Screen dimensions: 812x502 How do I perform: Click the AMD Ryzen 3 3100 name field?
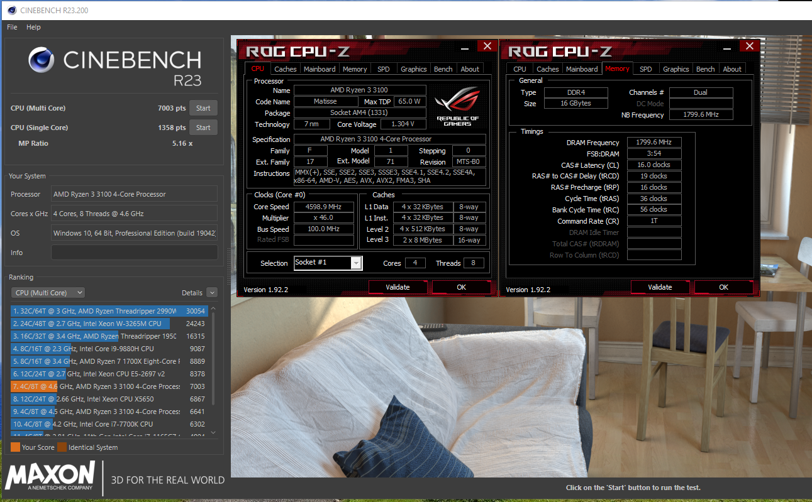359,90
